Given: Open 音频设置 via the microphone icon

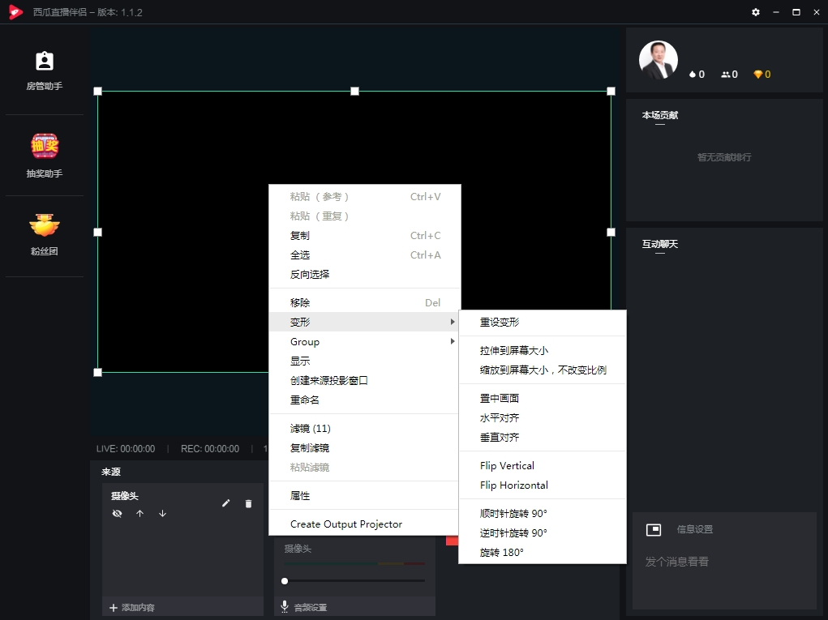Looking at the screenshot, I should point(284,605).
